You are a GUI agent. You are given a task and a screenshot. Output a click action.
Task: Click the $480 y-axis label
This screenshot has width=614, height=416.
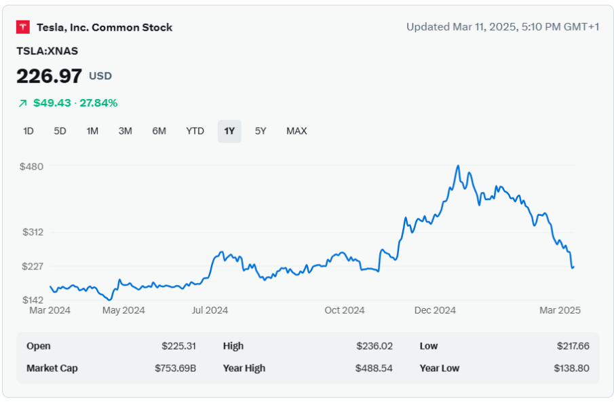point(32,166)
